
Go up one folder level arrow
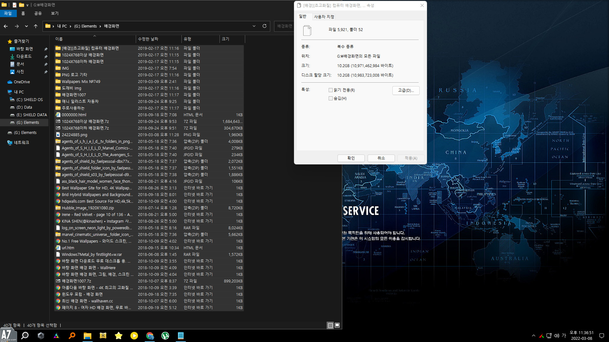36,26
